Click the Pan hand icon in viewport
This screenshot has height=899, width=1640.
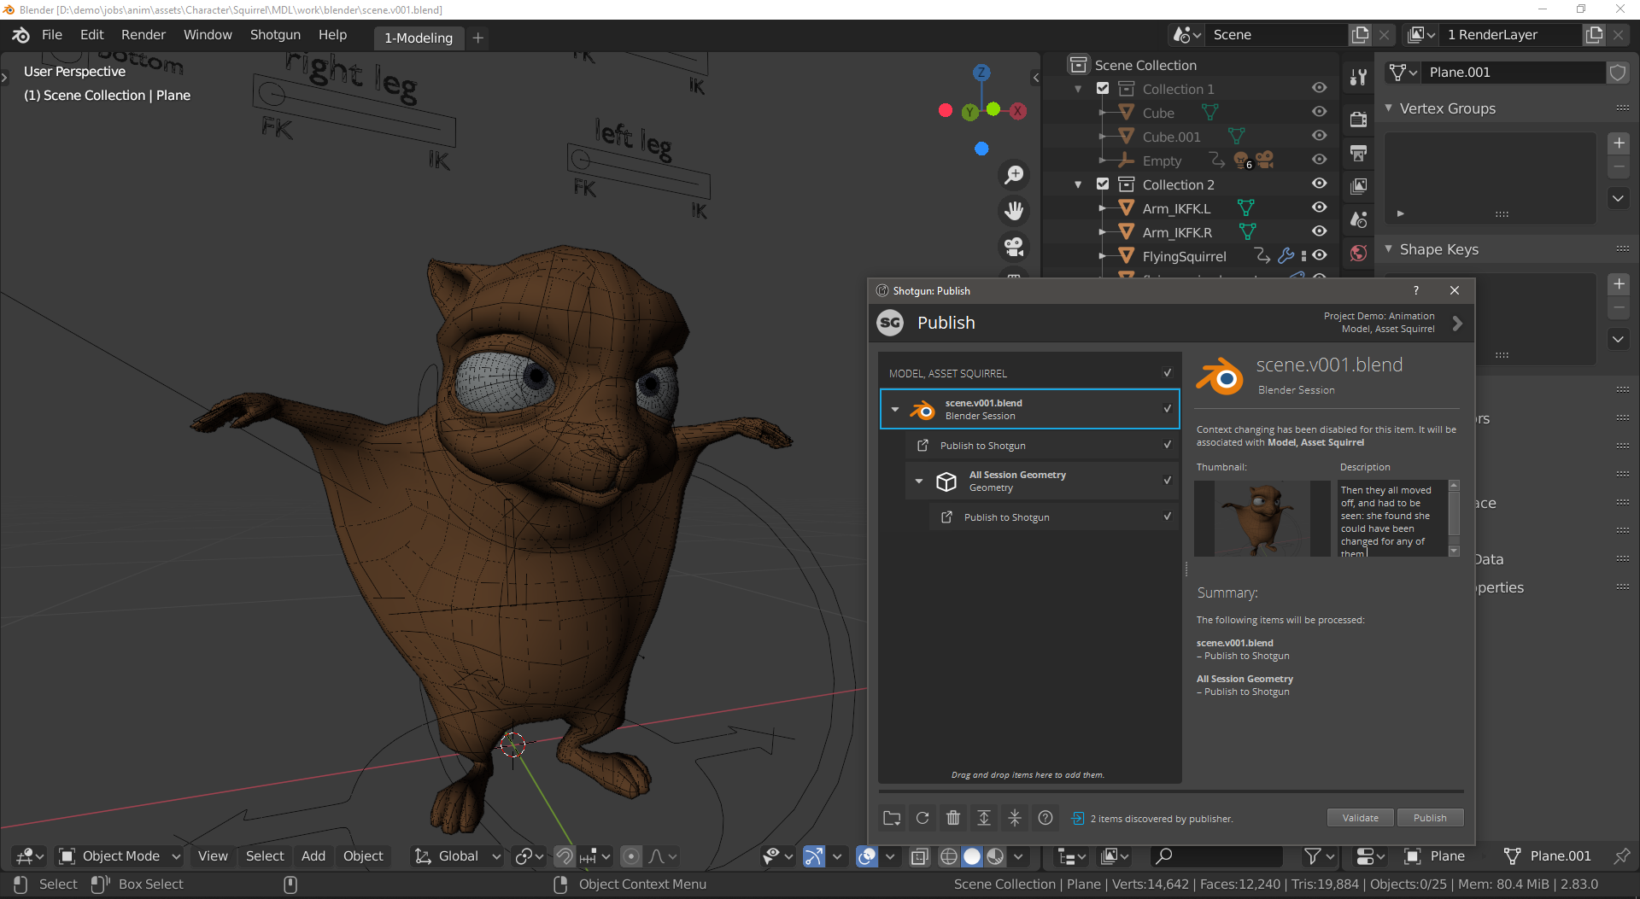1014,211
